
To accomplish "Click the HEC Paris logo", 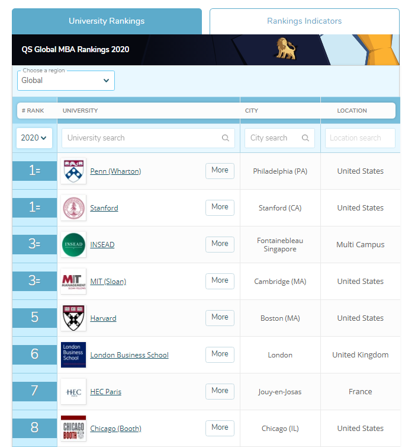I will [x=73, y=392].
